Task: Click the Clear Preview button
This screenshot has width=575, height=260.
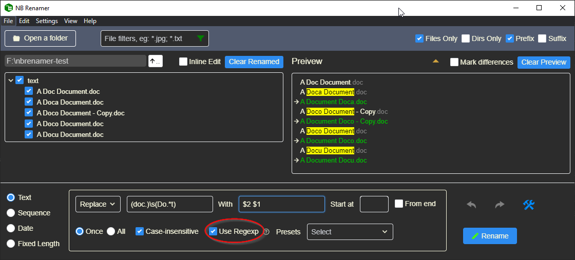Action: click(x=544, y=62)
